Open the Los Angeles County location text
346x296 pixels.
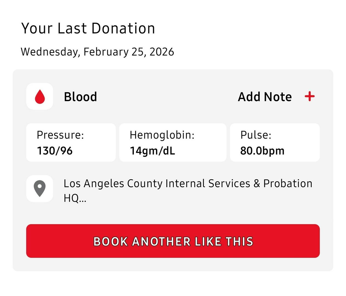click(188, 184)
